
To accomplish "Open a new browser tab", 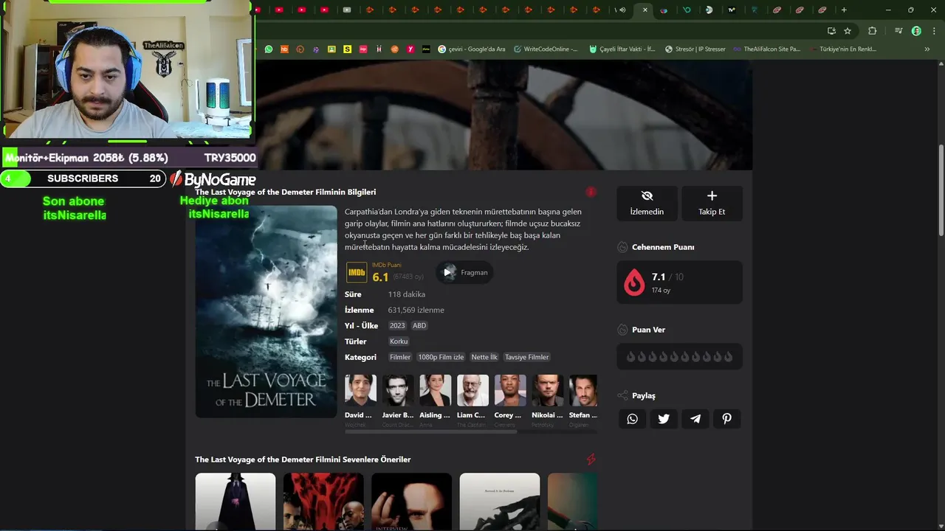I will point(844,10).
